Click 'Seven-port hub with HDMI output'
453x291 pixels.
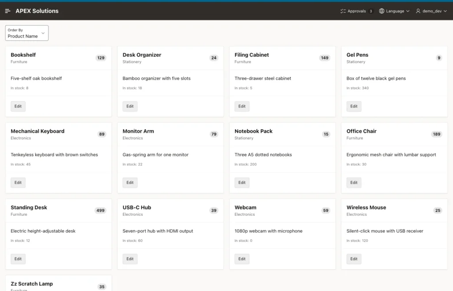pyautogui.click(x=158, y=231)
